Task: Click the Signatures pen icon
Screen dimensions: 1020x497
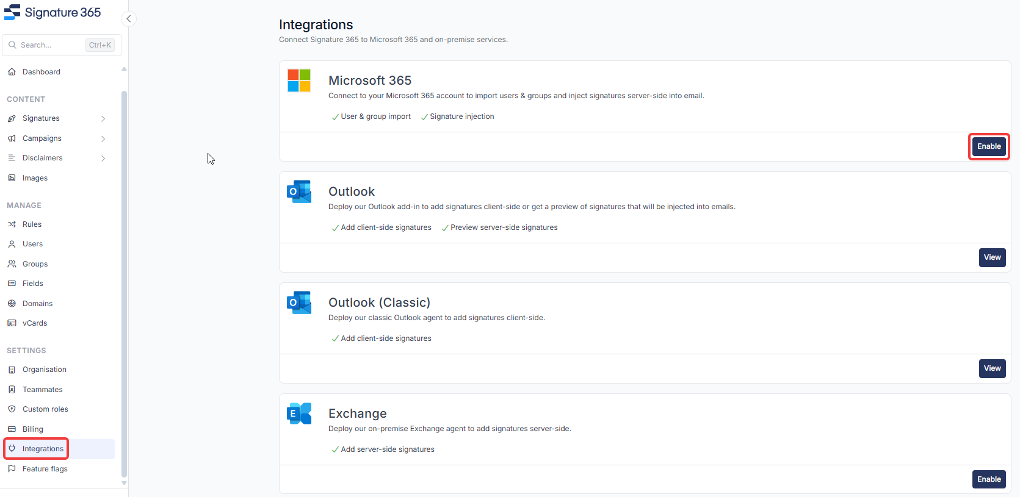Action: pyautogui.click(x=12, y=118)
